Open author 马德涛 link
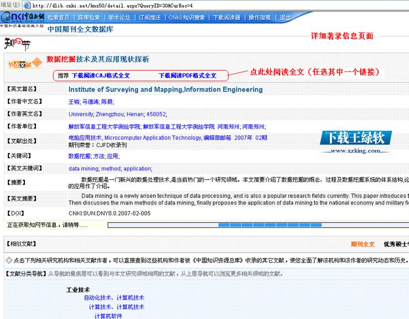Image resolution: width=409 pixels, height=319 pixels. tap(90, 102)
